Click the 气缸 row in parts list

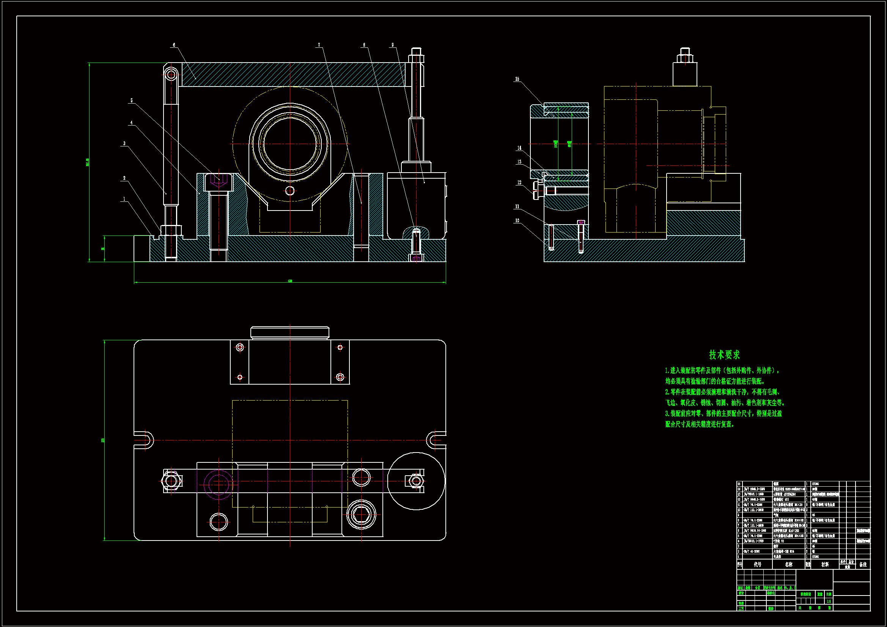click(776, 515)
